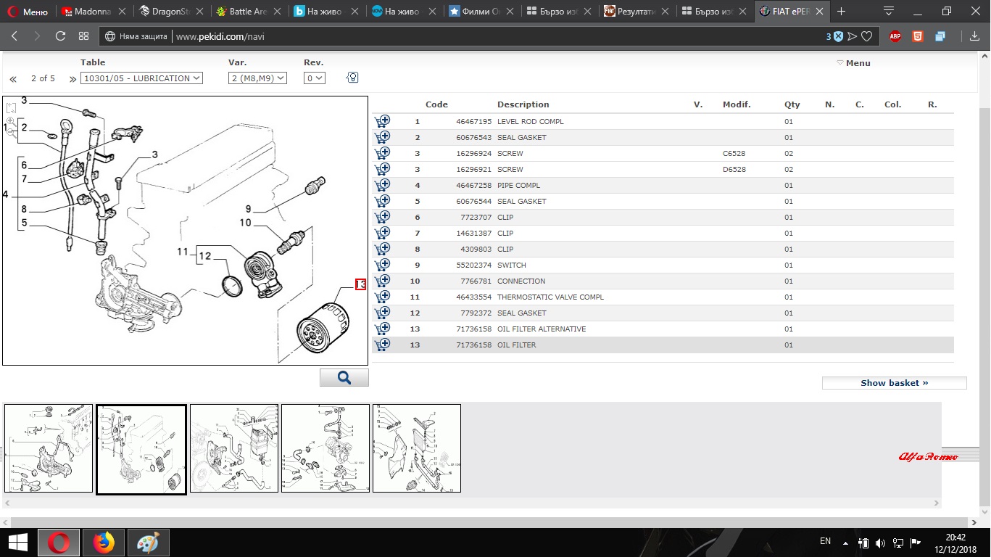Viewport: 991px width, 560px height.
Task: Open Adblock Plus extension icon
Action: tap(895, 36)
